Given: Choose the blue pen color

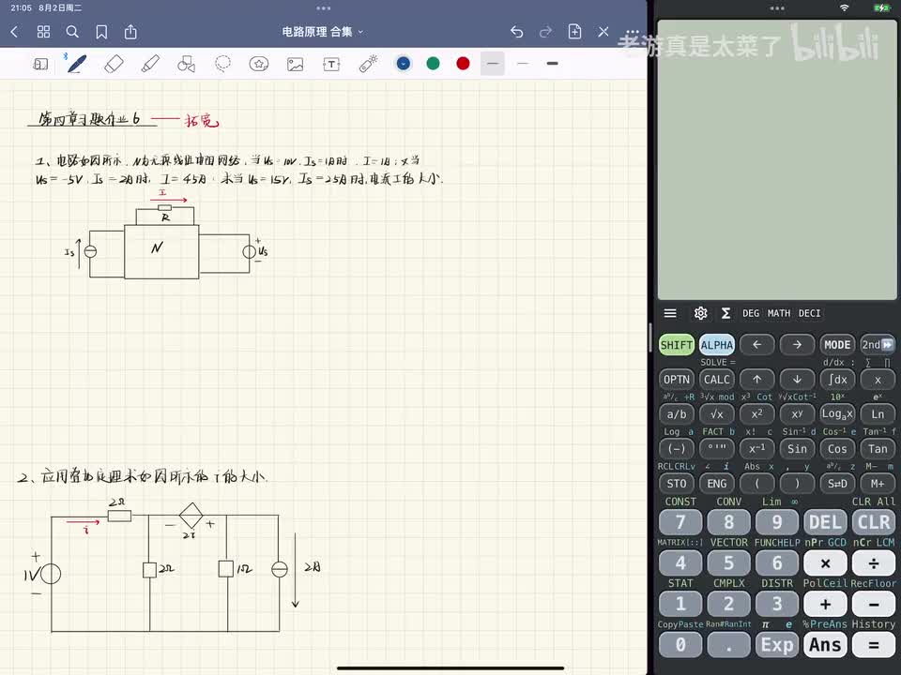Looking at the screenshot, I should coord(404,64).
